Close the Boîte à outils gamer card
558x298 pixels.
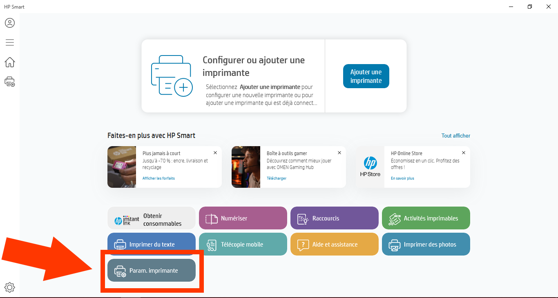[339, 153]
